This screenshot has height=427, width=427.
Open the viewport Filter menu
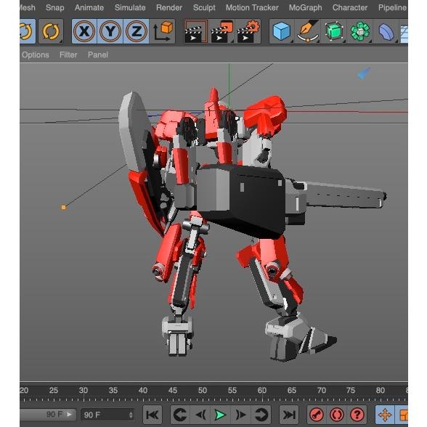[68, 54]
